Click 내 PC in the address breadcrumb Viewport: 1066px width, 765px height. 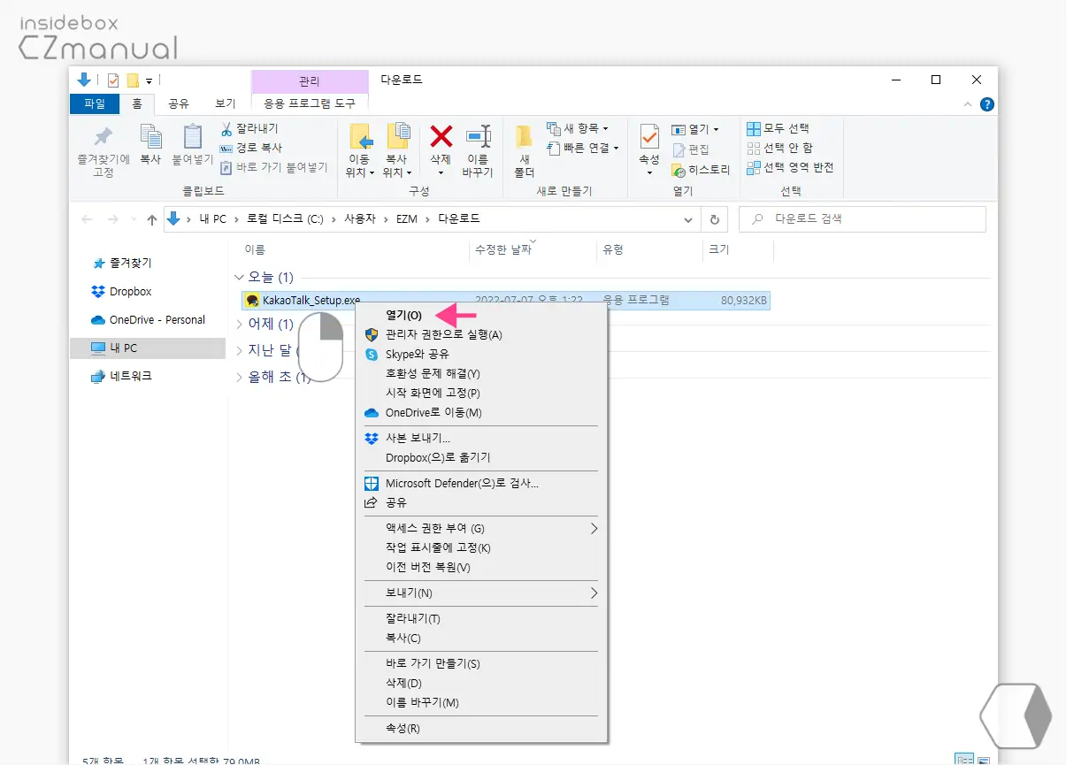pyautogui.click(x=213, y=218)
